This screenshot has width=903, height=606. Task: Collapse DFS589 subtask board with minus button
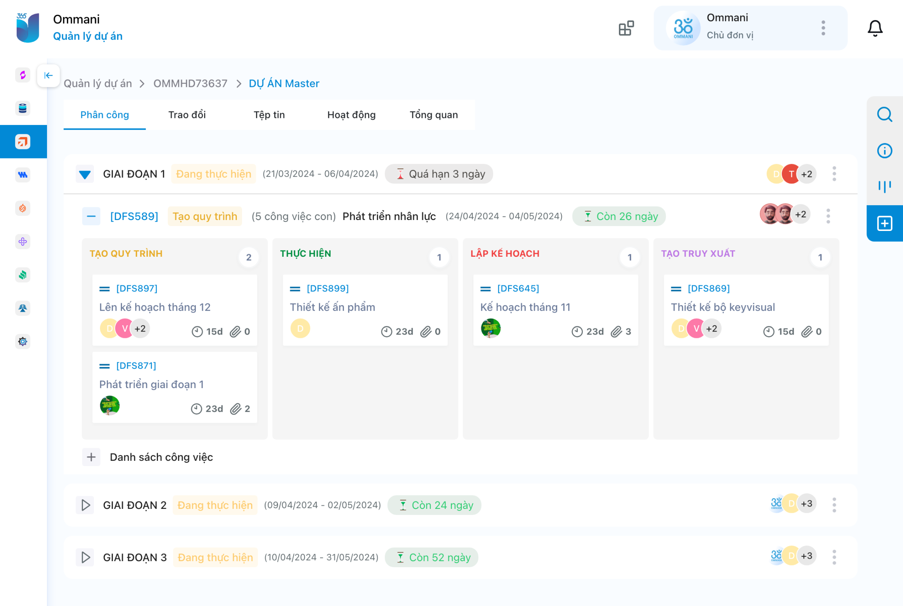click(x=91, y=216)
